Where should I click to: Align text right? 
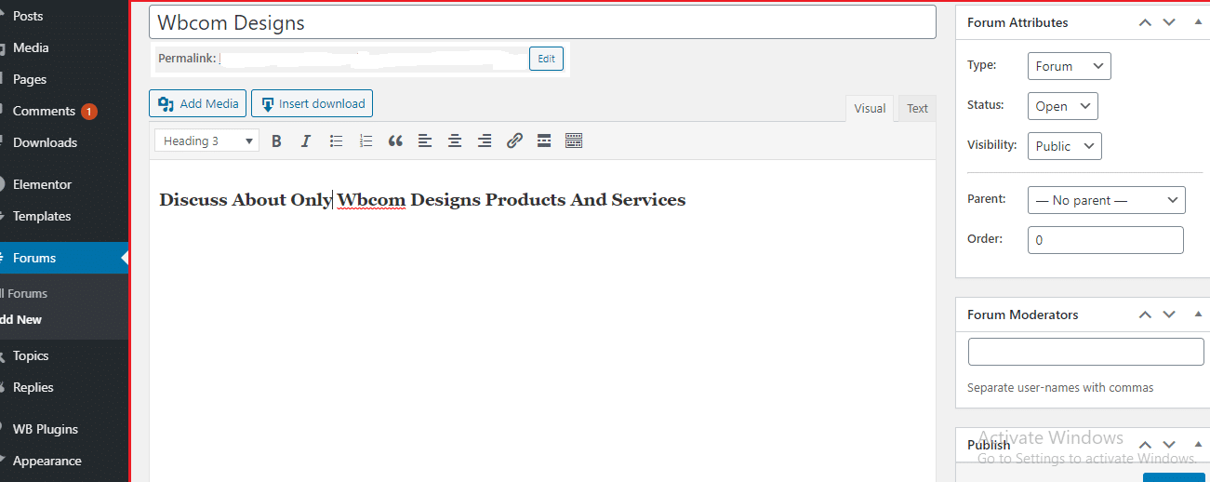[x=485, y=141]
